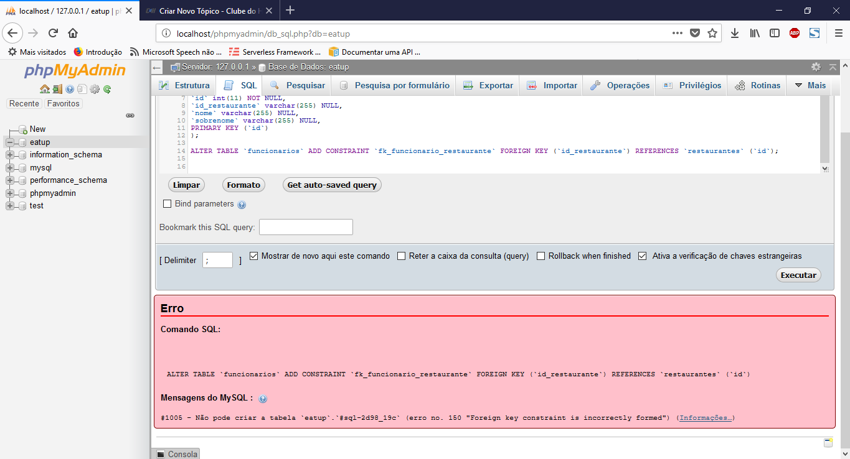Enable Bind parameters checkbox
Screen dimensions: 850x459
tap(167, 204)
